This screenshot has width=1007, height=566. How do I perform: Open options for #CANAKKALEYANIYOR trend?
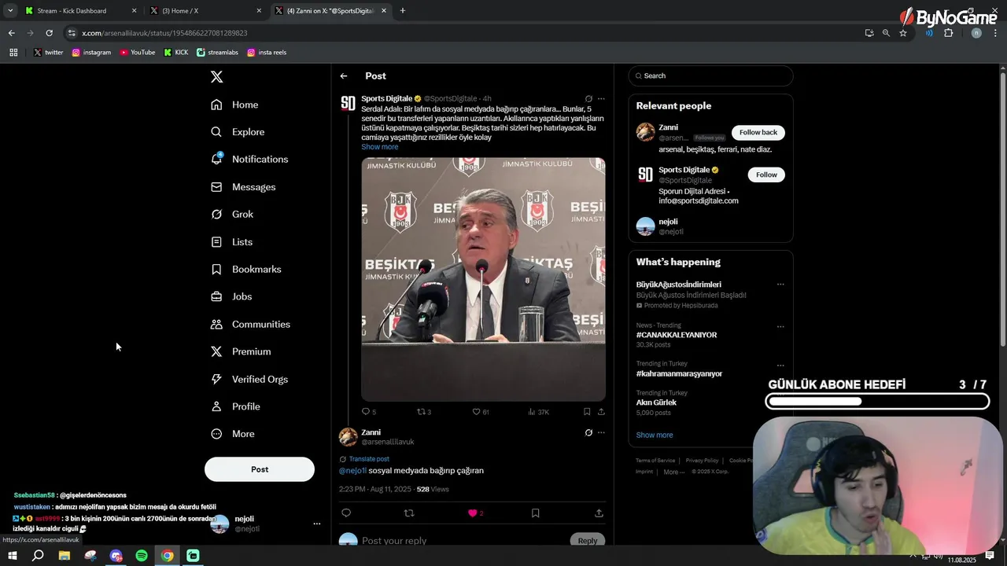(x=780, y=326)
